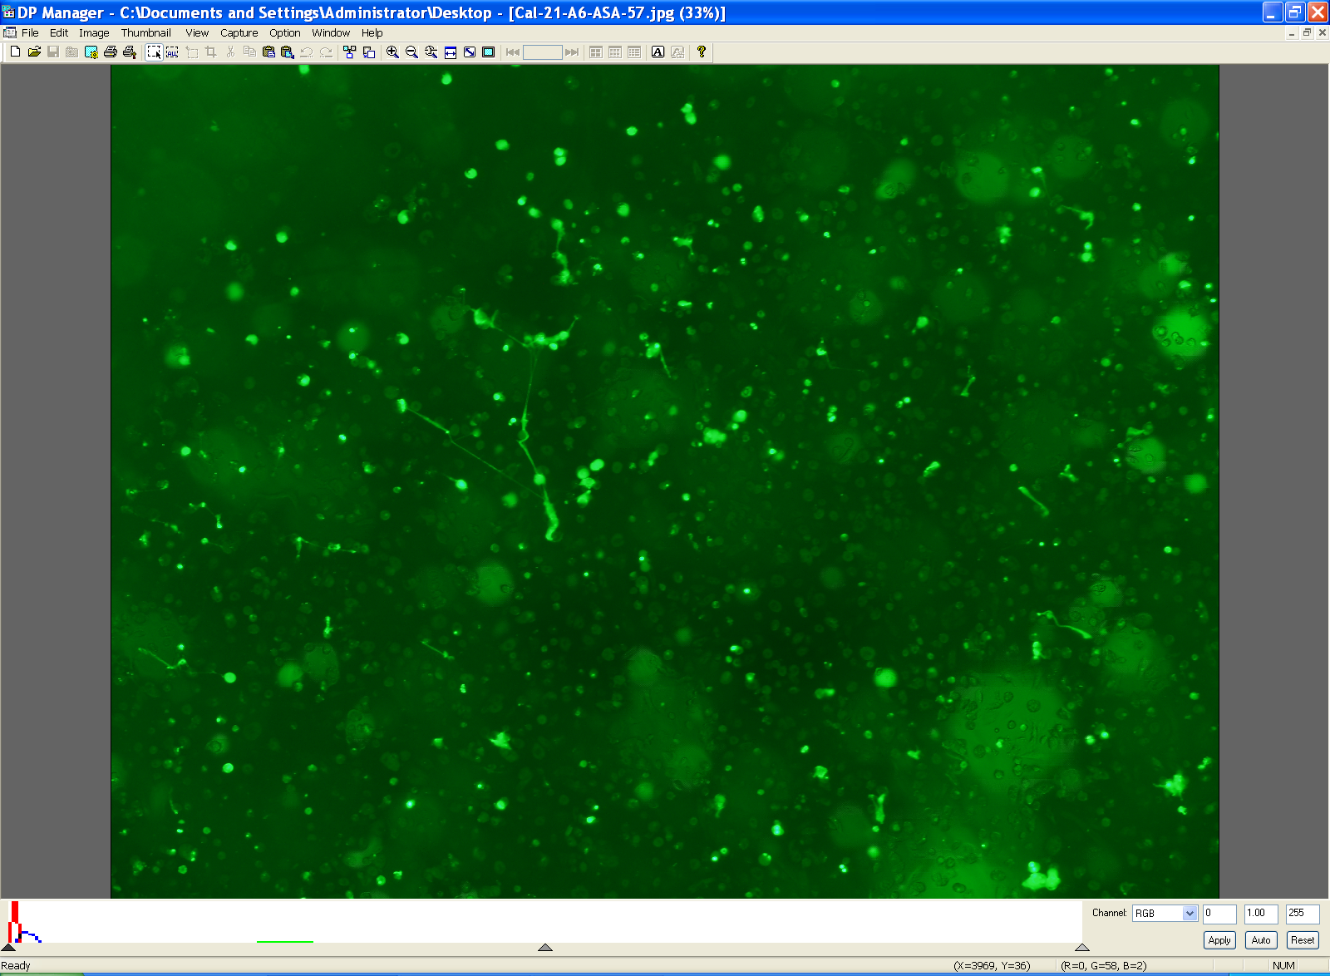
Task: Click the Reset button
Action: [1303, 940]
